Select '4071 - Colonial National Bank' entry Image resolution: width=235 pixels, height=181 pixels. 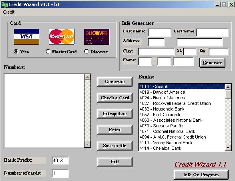(182, 131)
